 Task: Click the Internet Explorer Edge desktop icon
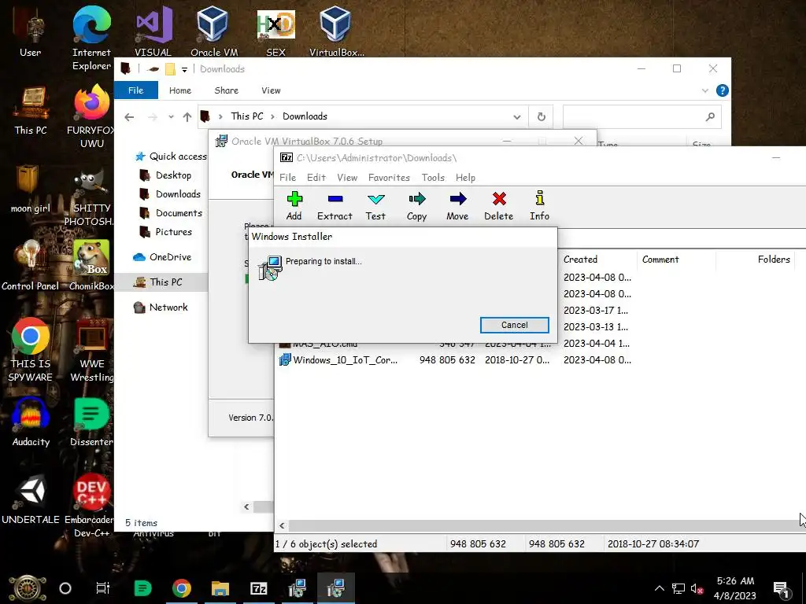pos(91,39)
